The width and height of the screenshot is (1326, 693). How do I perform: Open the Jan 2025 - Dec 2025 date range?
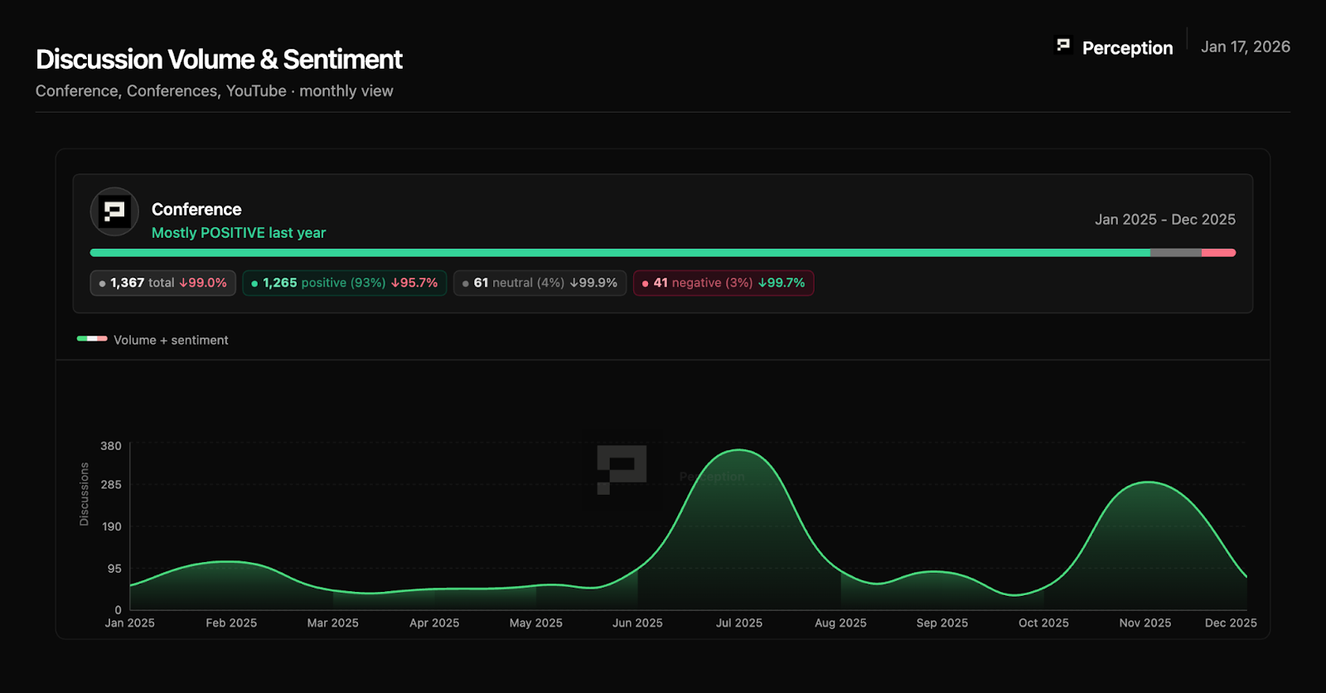(1164, 220)
